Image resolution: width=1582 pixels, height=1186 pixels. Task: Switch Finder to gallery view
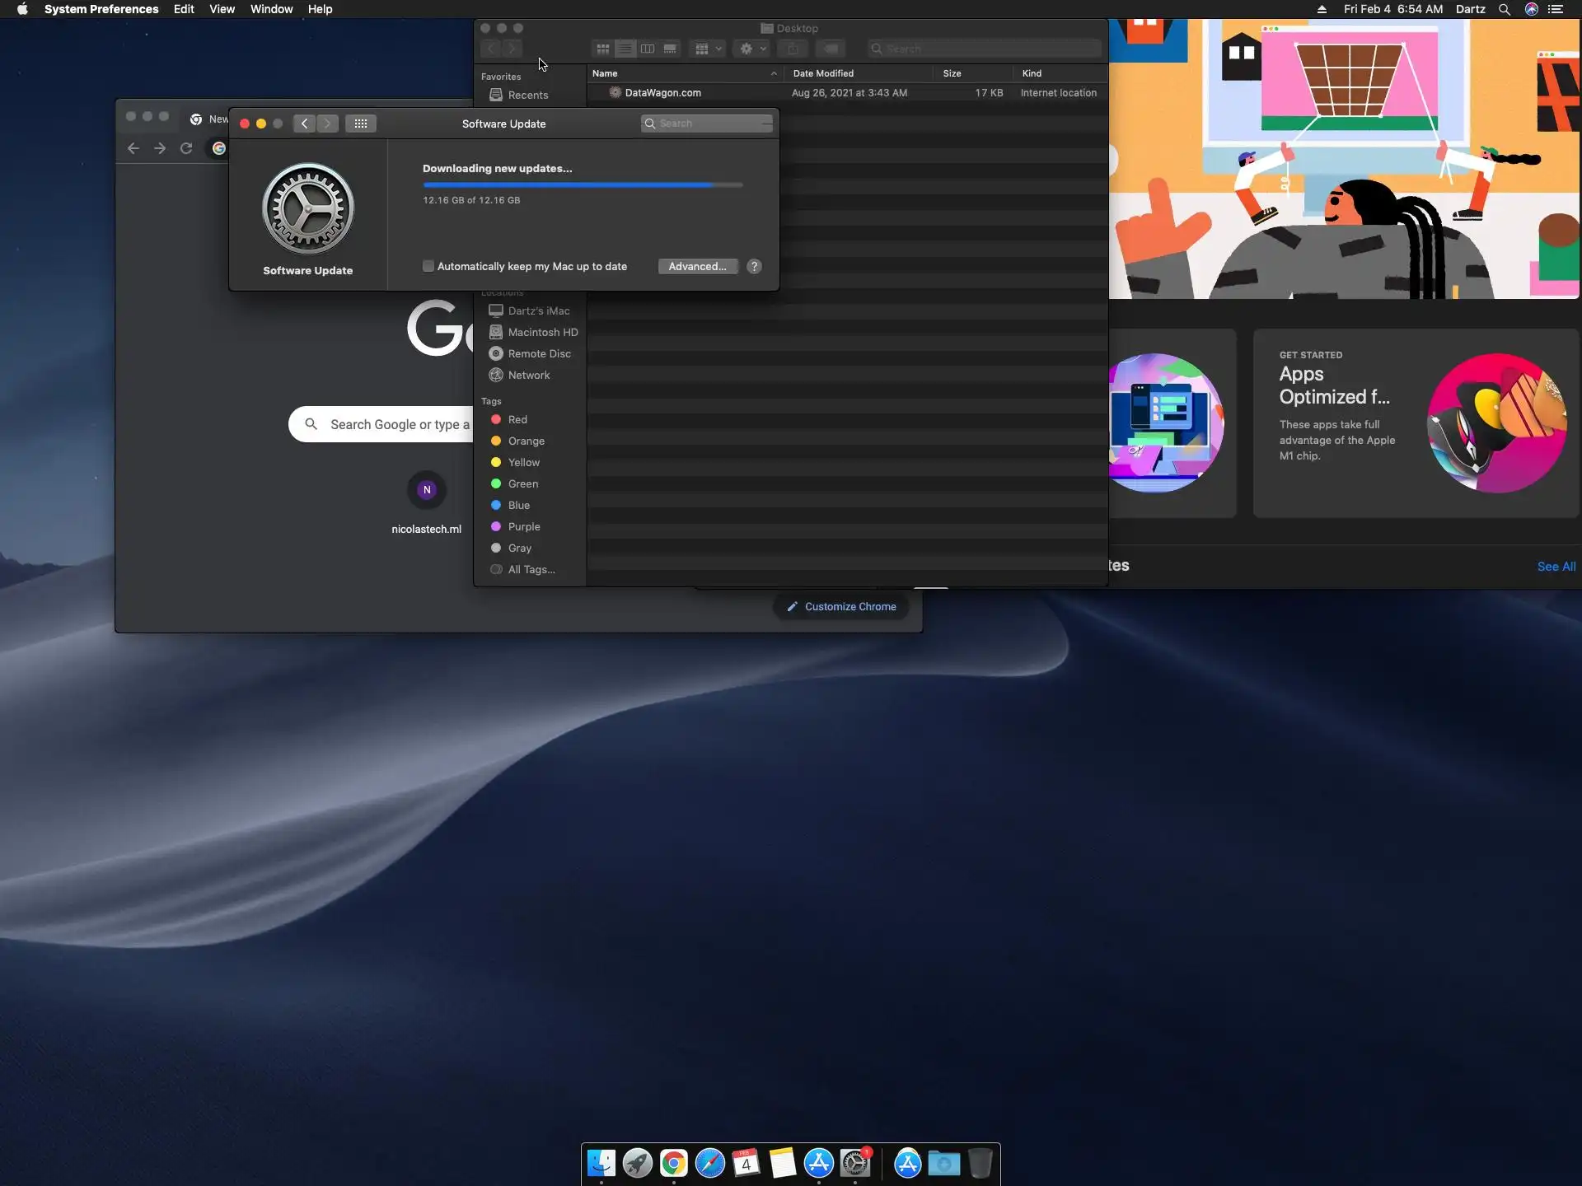[670, 49]
